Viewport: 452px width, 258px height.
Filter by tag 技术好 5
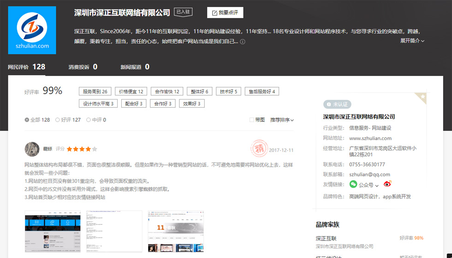click(x=229, y=91)
